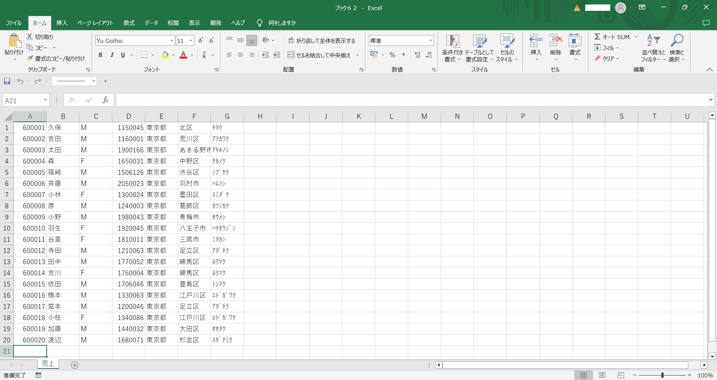Increase decimal places icon
Image resolution: width=717 pixels, height=380 pixels.
(418, 55)
